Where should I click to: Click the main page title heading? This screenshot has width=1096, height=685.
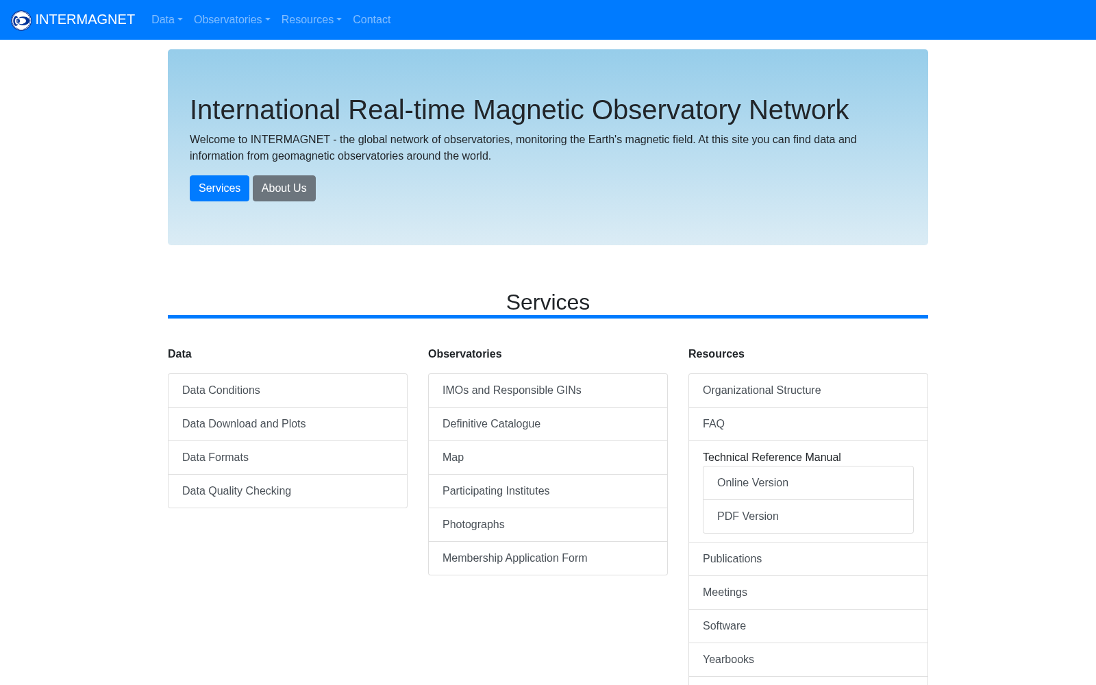tap(519, 110)
